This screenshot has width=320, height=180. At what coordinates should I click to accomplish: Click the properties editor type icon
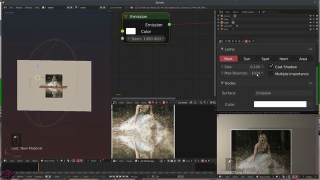221,41
